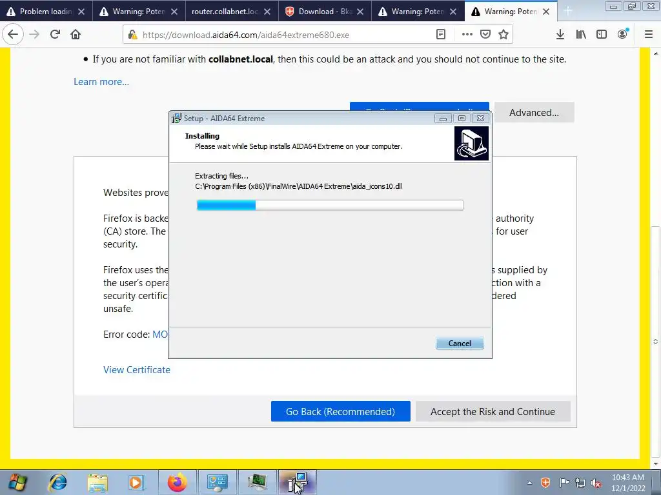Image resolution: width=661 pixels, height=495 pixels.
Task: Show site security info padlock icon
Action: click(x=132, y=35)
